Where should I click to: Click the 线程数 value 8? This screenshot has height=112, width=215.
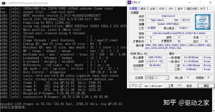click(x=208, y=78)
